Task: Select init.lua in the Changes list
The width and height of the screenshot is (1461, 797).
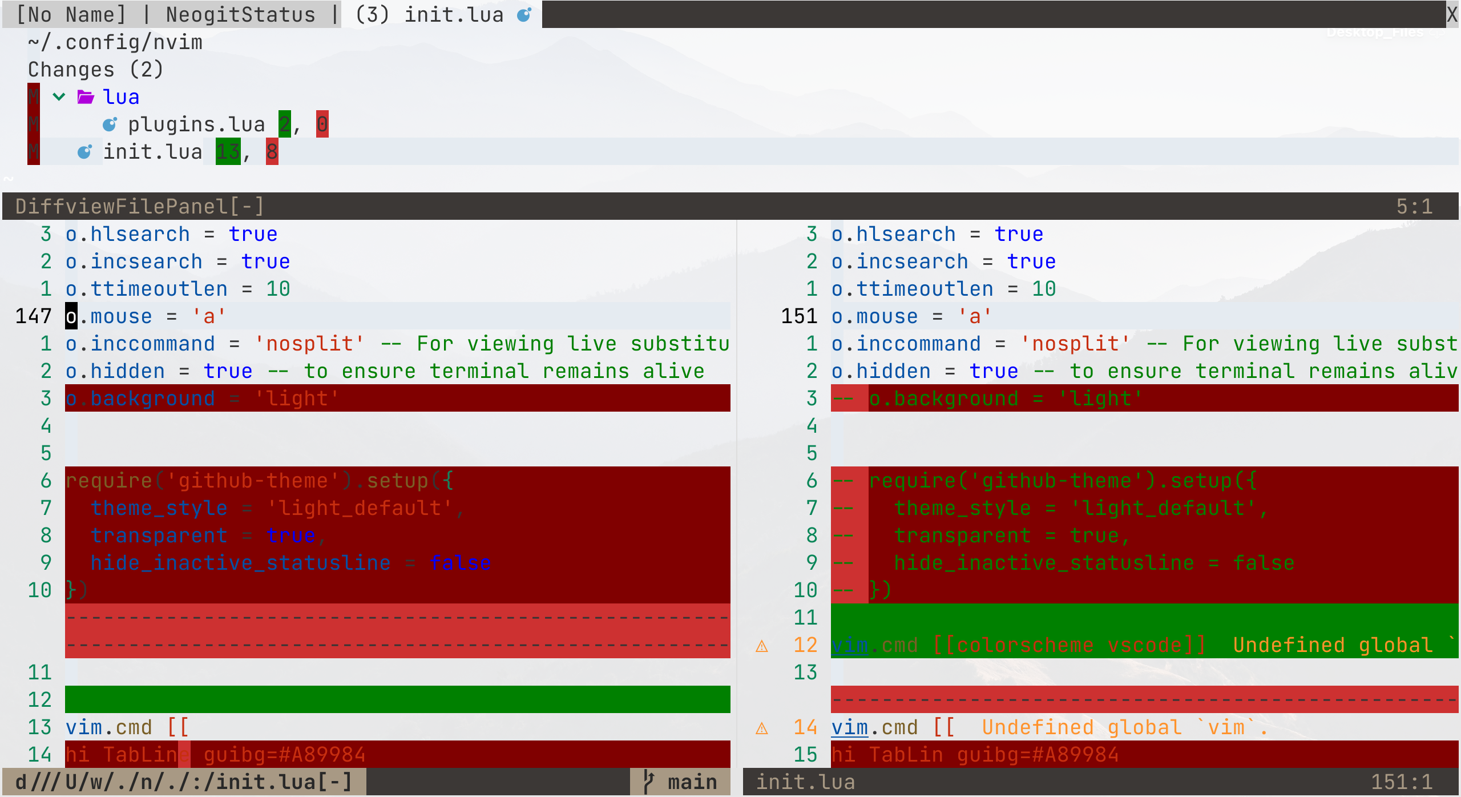Action: (153, 151)
